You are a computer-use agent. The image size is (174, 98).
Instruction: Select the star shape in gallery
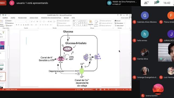tap(85, 25)
